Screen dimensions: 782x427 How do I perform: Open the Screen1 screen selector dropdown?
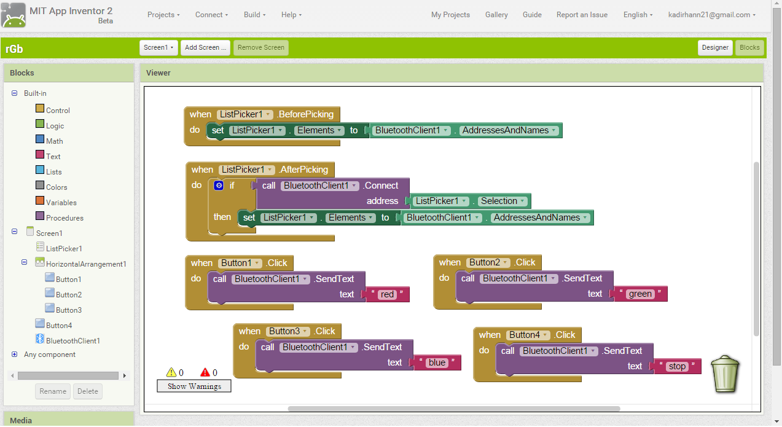(x=158, y=47)
